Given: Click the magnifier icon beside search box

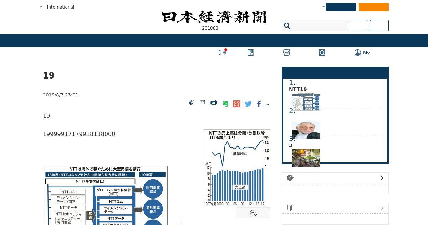Looking at the screenshot, I should [x=287, y=26].
